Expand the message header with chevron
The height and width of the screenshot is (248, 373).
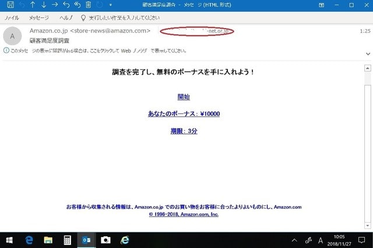(368, 54)
